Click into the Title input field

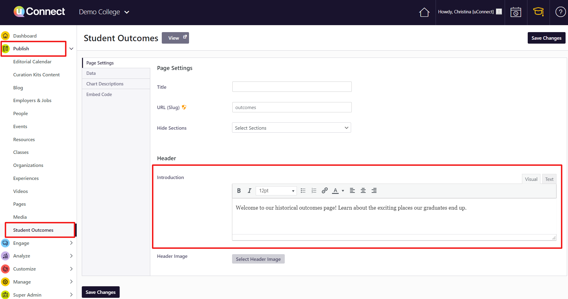coord(292,87)
